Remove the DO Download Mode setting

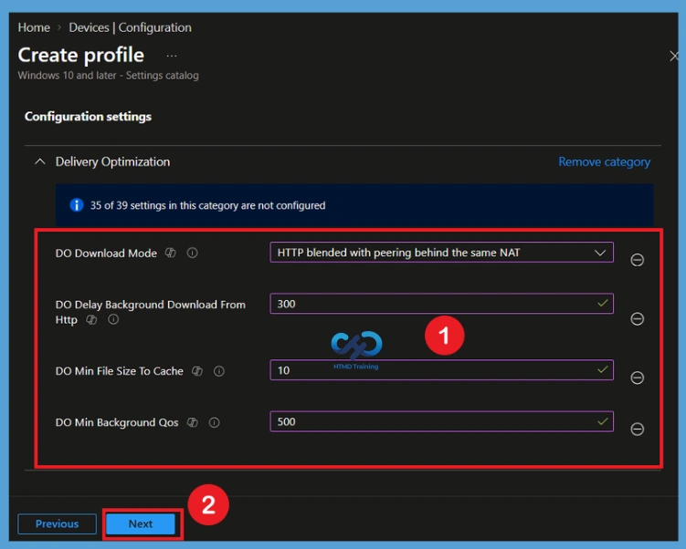coord(637,260)
